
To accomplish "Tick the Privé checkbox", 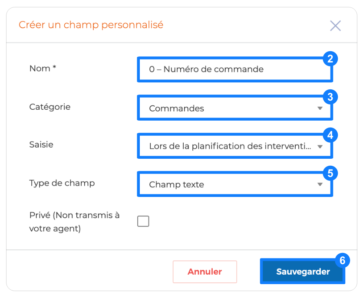I will 143,221.
